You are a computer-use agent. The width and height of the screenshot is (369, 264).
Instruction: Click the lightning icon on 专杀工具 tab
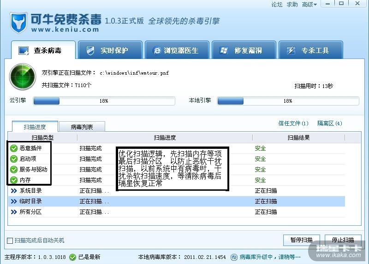coord(291,51)
